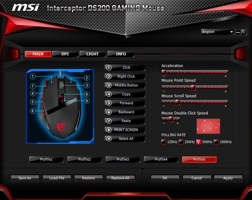Select Profile1
This screenshot has height=200, width=252.
point(46,159)
